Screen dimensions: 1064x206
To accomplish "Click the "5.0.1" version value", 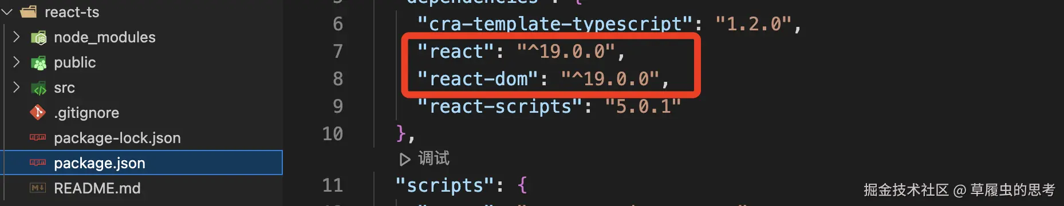I will 643,106.
